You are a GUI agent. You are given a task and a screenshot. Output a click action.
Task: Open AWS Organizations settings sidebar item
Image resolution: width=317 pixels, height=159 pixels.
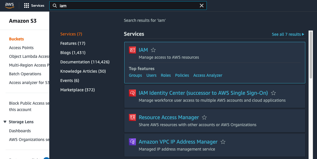[29, 140]
